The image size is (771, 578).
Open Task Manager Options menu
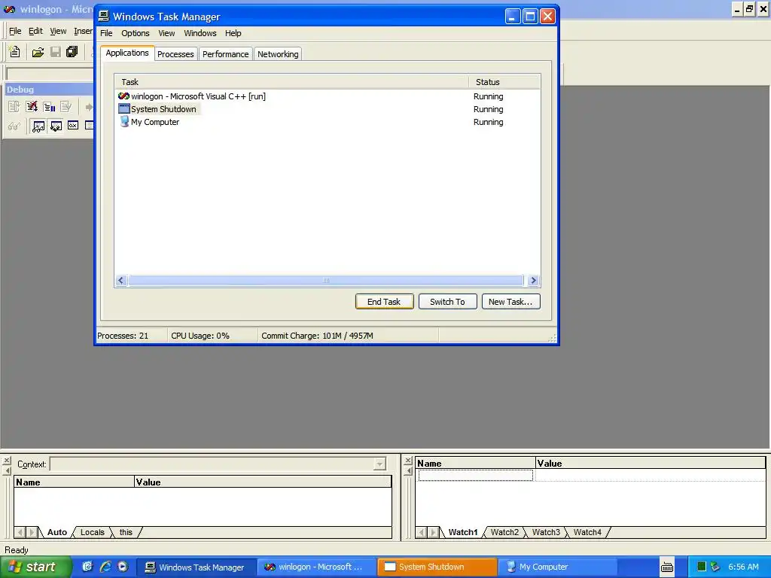click(x=136, y=33)
